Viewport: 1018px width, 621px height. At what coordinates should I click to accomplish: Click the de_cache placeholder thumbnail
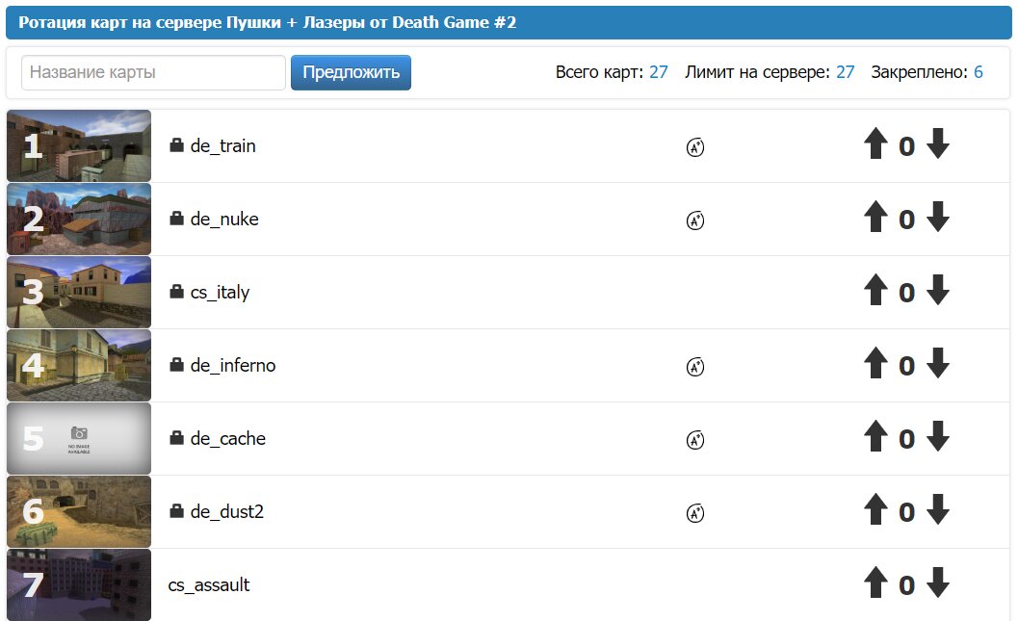coord(79,438)
